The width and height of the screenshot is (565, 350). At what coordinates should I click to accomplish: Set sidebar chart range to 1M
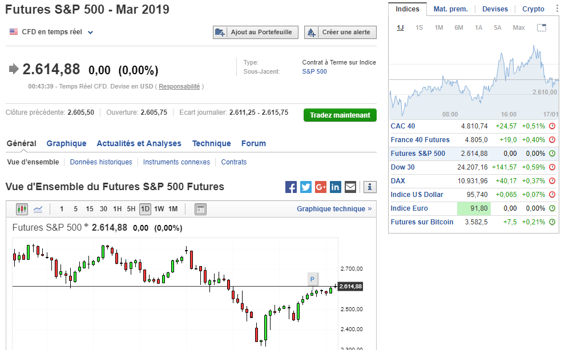pos(439,27)
